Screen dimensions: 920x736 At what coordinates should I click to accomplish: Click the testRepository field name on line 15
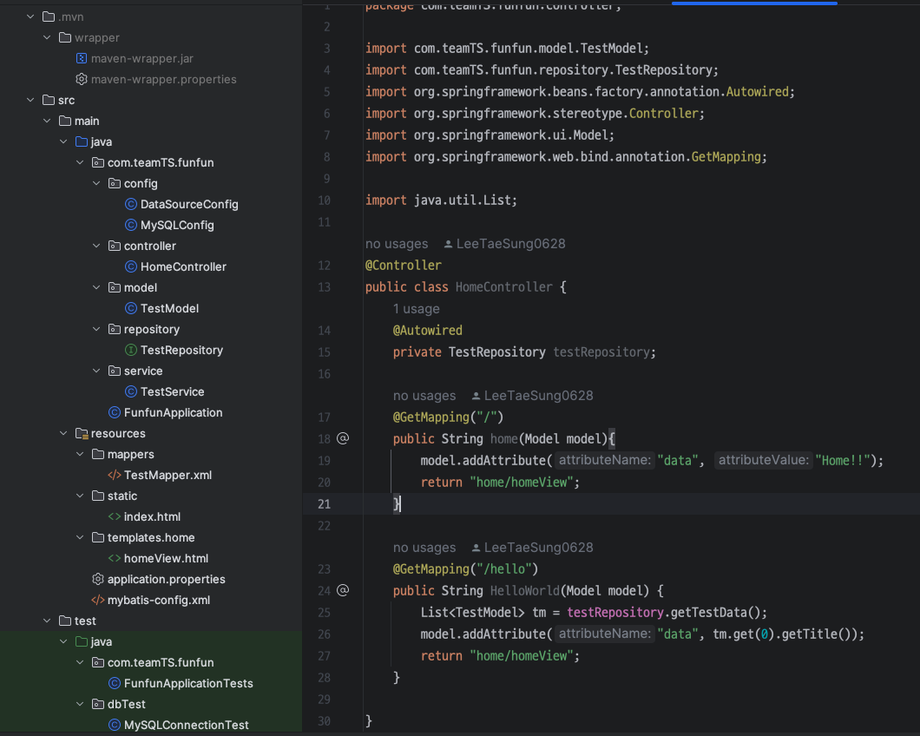(601, 352)
